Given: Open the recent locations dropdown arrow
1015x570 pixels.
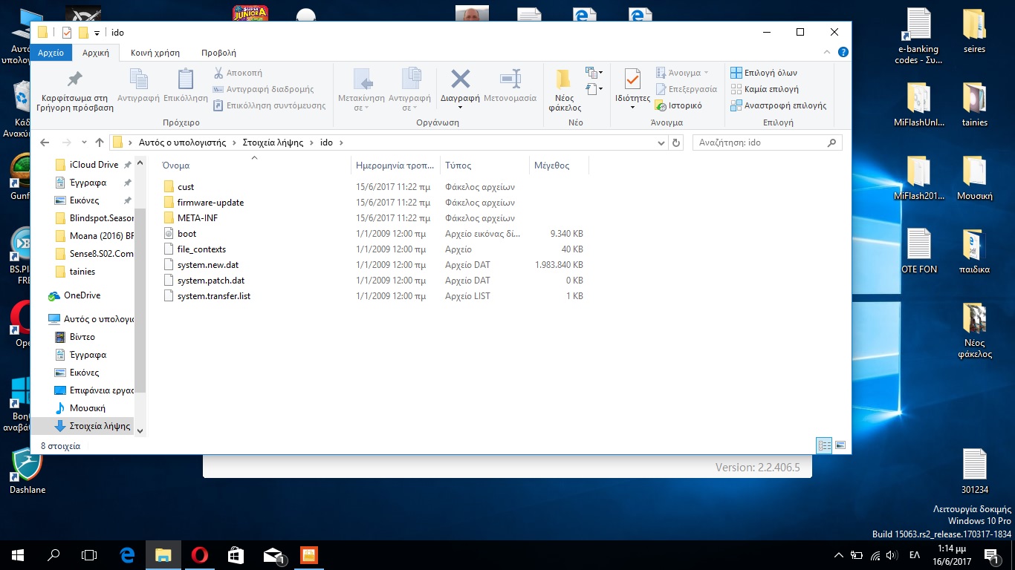Looking at the screenshot, I should [83, 142].
